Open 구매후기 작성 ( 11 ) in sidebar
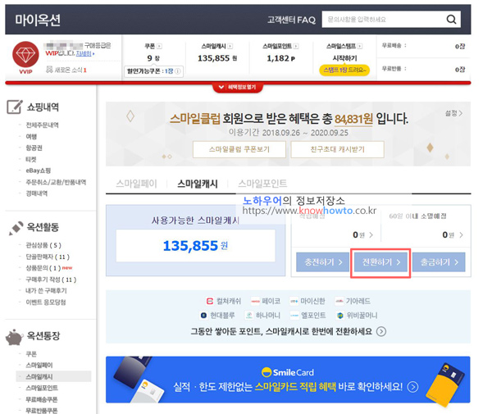The image size is (492, 414). coord(51,280)
